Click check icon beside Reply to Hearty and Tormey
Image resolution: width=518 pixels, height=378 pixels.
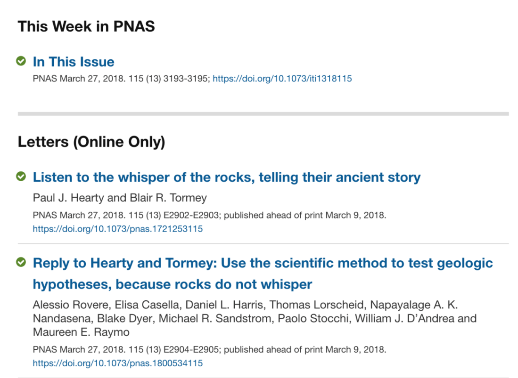click(x=21, y=262)
